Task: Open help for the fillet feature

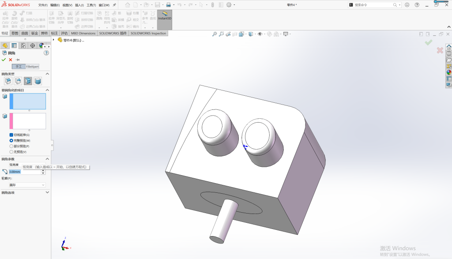Action: click(x=46, y=53)
